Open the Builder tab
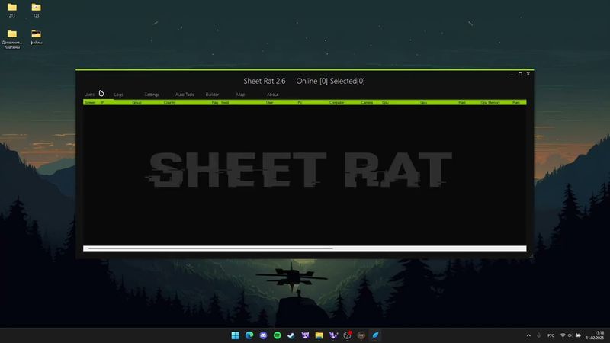The height and width of the screenshot is (343, 610). click(x=212, y=95)
